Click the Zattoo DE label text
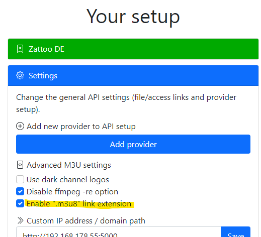This screenshot has height=237, width=261. click(46, 49)
